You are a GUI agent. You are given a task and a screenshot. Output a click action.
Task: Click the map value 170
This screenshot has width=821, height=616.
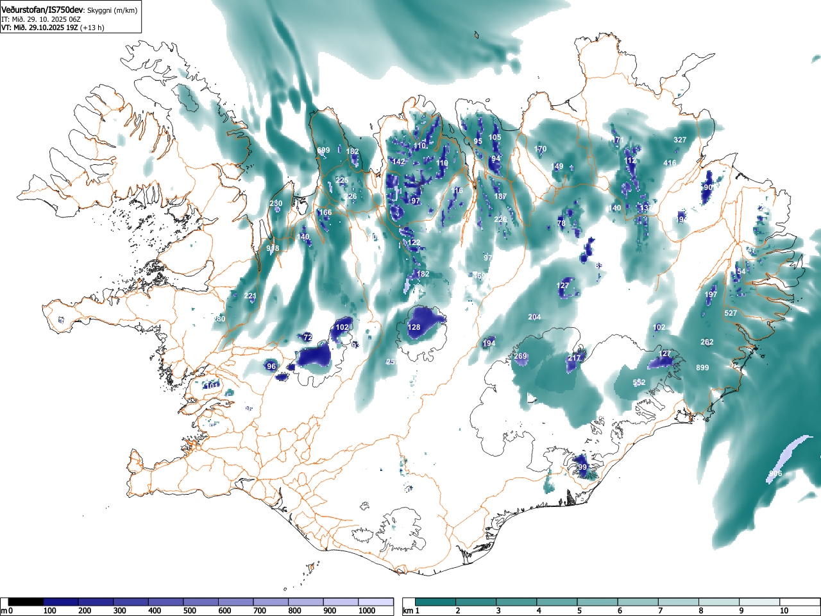(540, 149)
